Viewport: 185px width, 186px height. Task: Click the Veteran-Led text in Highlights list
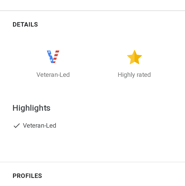coord(40,126)
